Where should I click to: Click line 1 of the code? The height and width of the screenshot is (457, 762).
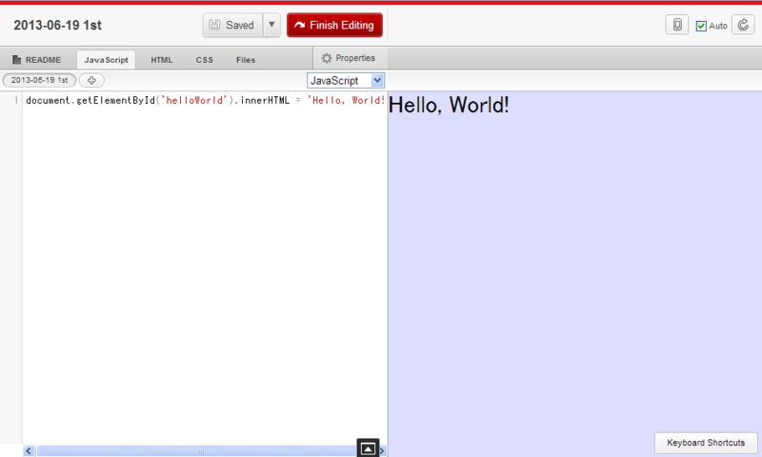point(205,101)
